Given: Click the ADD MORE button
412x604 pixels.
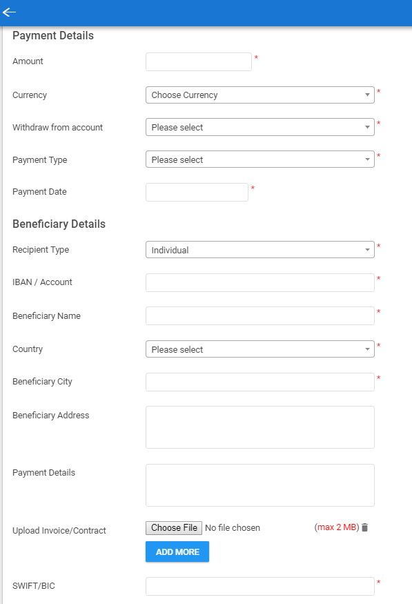Looking at the screenshot, I should 177,552.
